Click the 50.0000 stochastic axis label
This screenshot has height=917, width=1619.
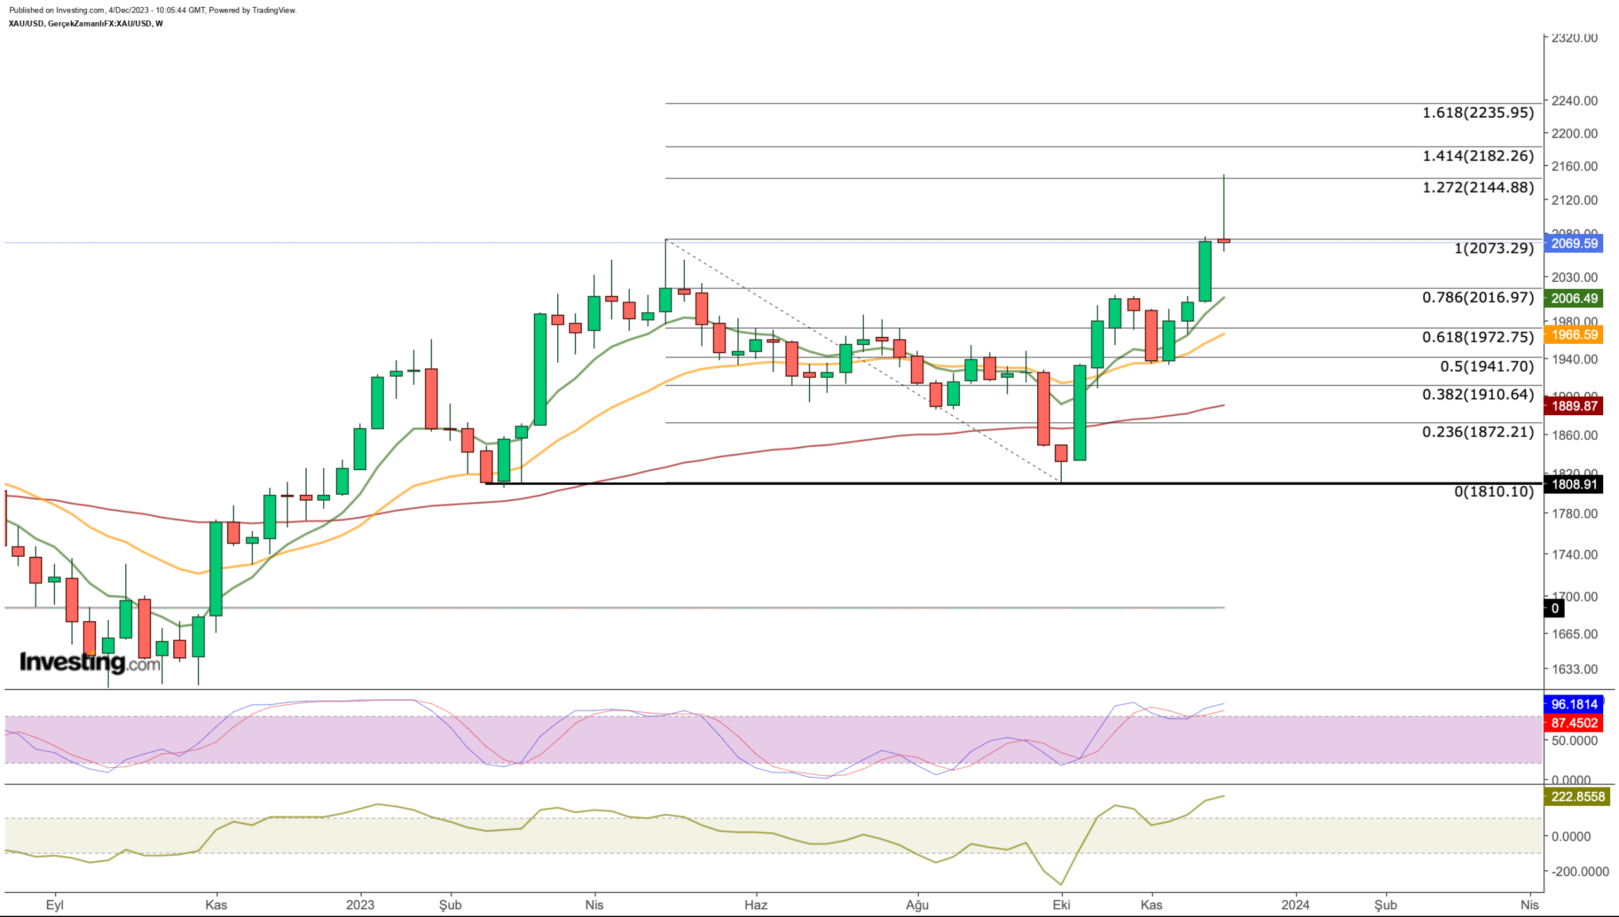(x=1574, y=740)
